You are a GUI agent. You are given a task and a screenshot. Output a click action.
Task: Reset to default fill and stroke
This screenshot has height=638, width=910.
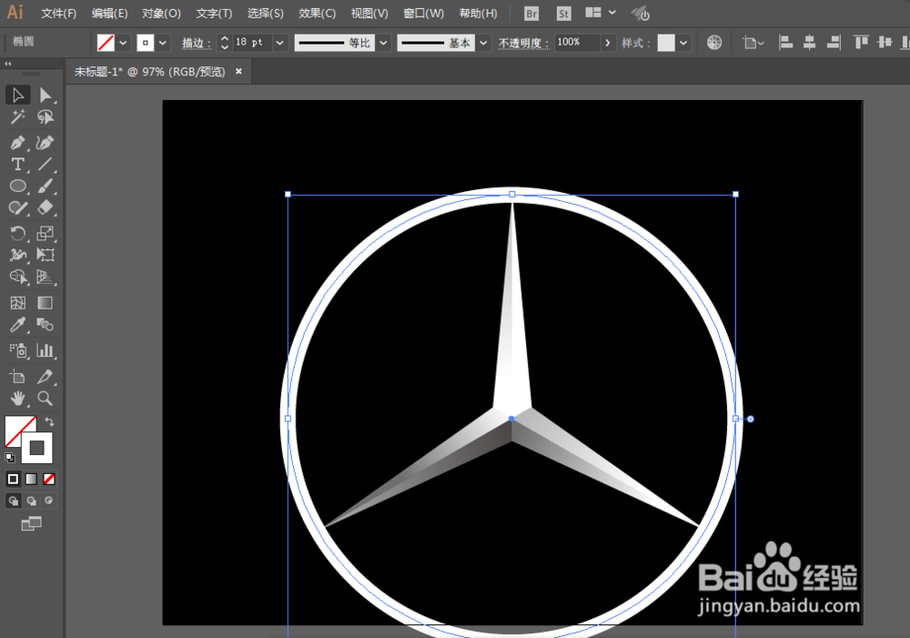pyautogui.click(x=9, y=458)
